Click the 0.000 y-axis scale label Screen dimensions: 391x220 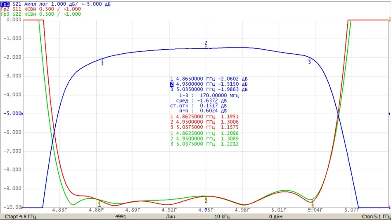[x=14, y=20]
